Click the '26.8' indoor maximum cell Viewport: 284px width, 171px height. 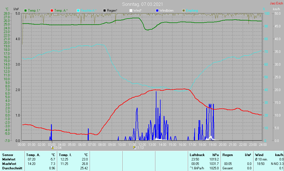click(85, 164)
